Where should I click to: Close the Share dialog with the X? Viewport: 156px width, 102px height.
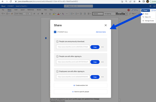coord(106,25)
